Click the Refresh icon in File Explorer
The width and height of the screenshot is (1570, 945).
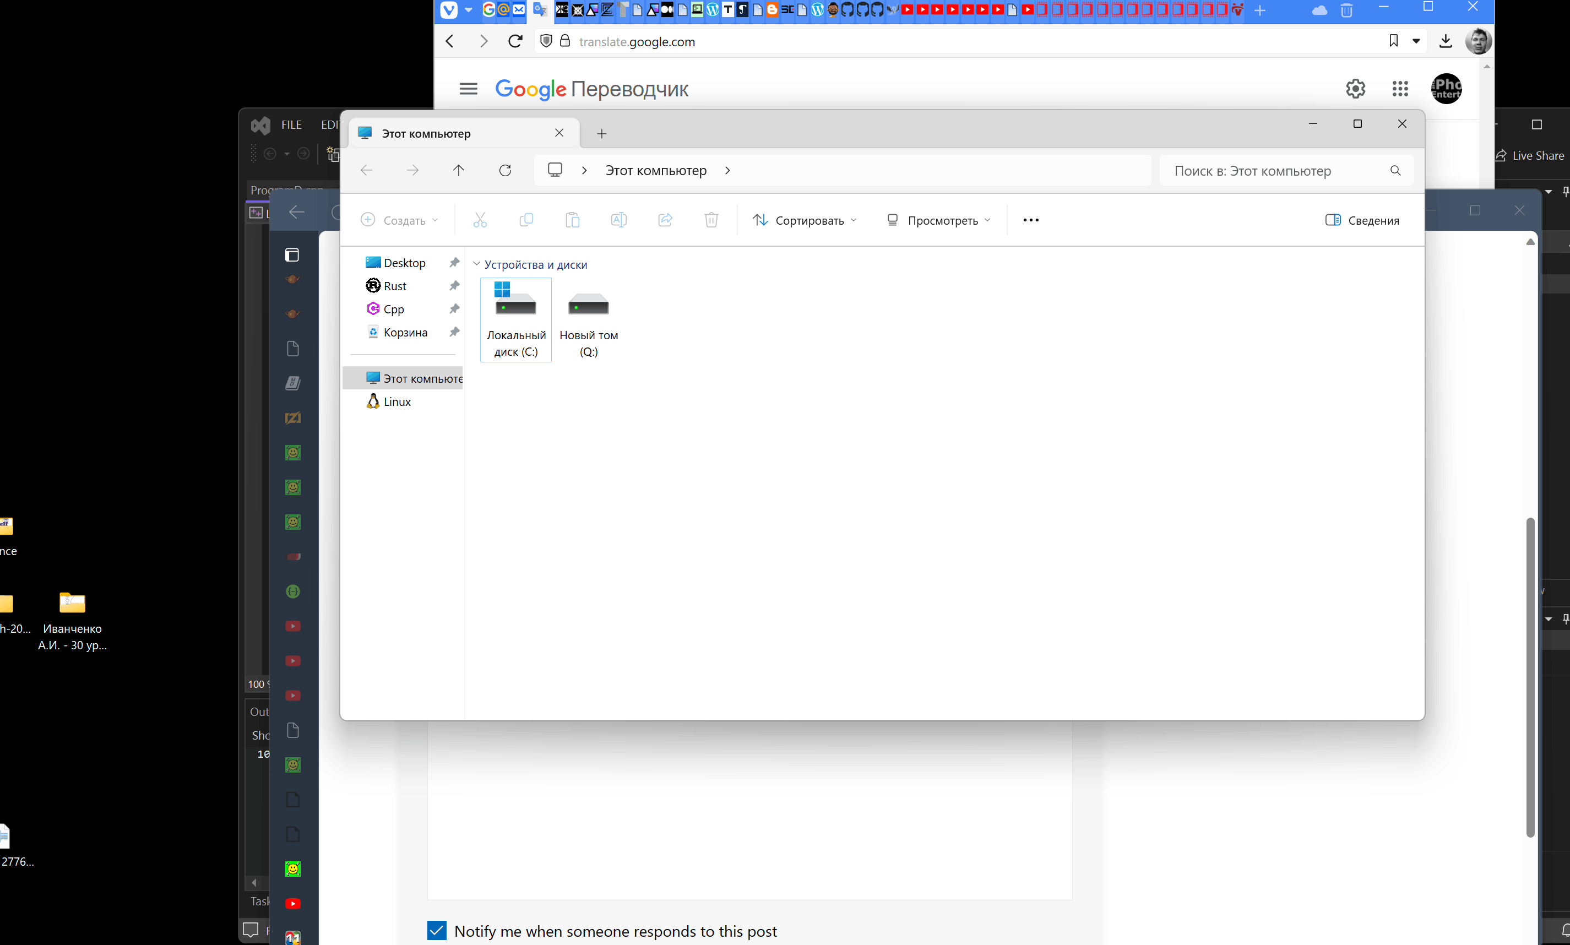[x=505, y=170]
